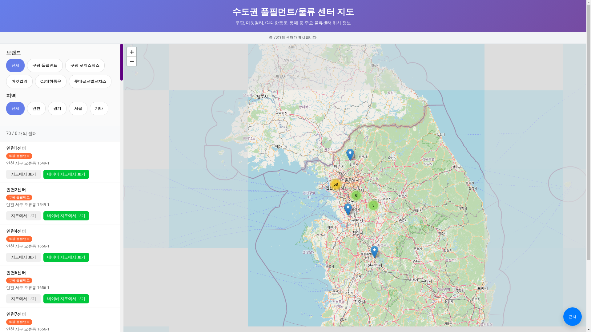Select the blue pin near 양주시
Viewport: 591px width, 332px height.
tap(350, 154)
